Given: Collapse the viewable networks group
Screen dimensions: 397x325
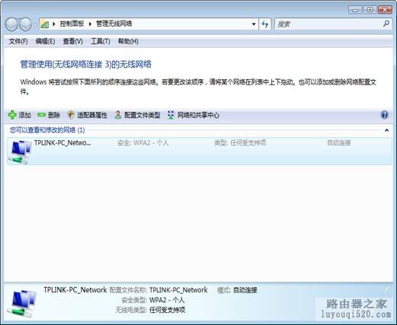Looking at the screenshot, I should [x=386, y=130].
